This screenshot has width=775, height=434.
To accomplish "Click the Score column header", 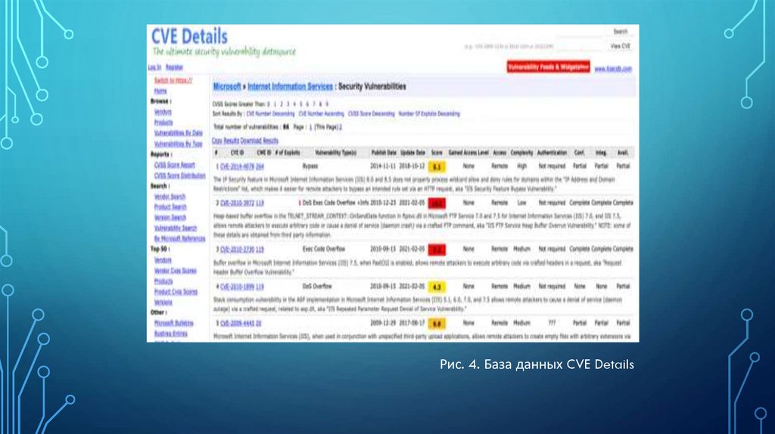I will 437,153.
